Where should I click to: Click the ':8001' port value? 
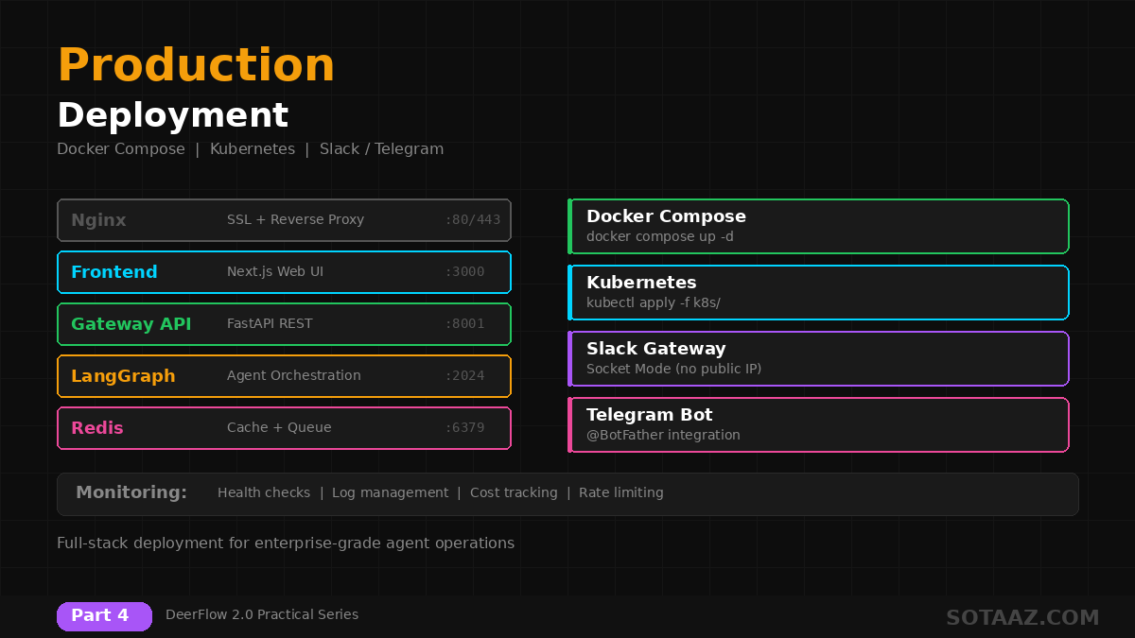pos(464,324)
